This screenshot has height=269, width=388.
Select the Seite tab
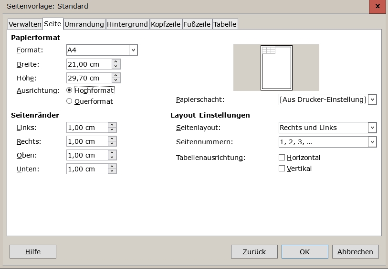[x=52, y=24]
